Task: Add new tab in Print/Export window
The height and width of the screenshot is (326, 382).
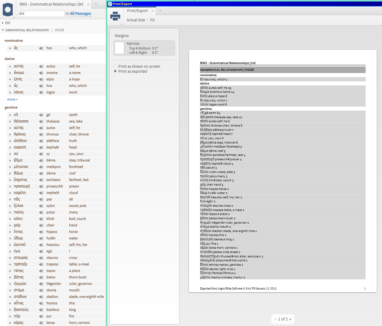Action: point(160,11)
